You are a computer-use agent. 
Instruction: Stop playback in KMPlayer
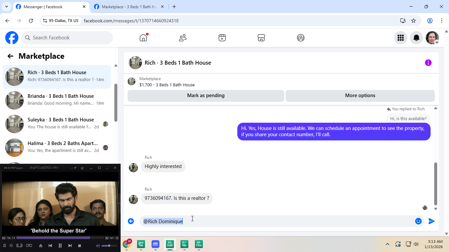[80, 245]
